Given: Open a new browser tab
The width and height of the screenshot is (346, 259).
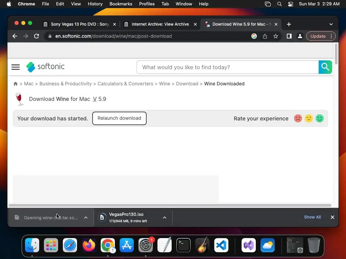Looking at the screenshot, I should (x=289, y=24).
